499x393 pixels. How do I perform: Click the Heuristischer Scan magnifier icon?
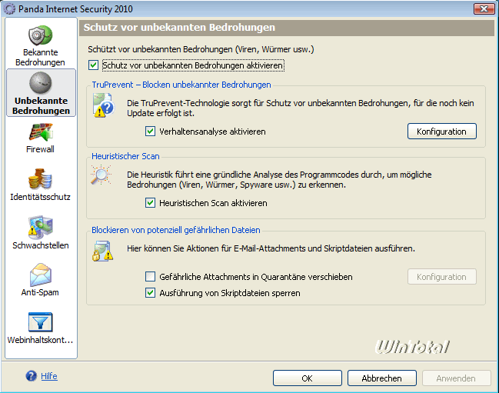click(101, 175)
